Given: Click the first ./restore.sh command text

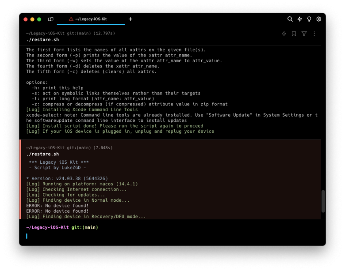Looking at the screenshot, I should 42,40.
